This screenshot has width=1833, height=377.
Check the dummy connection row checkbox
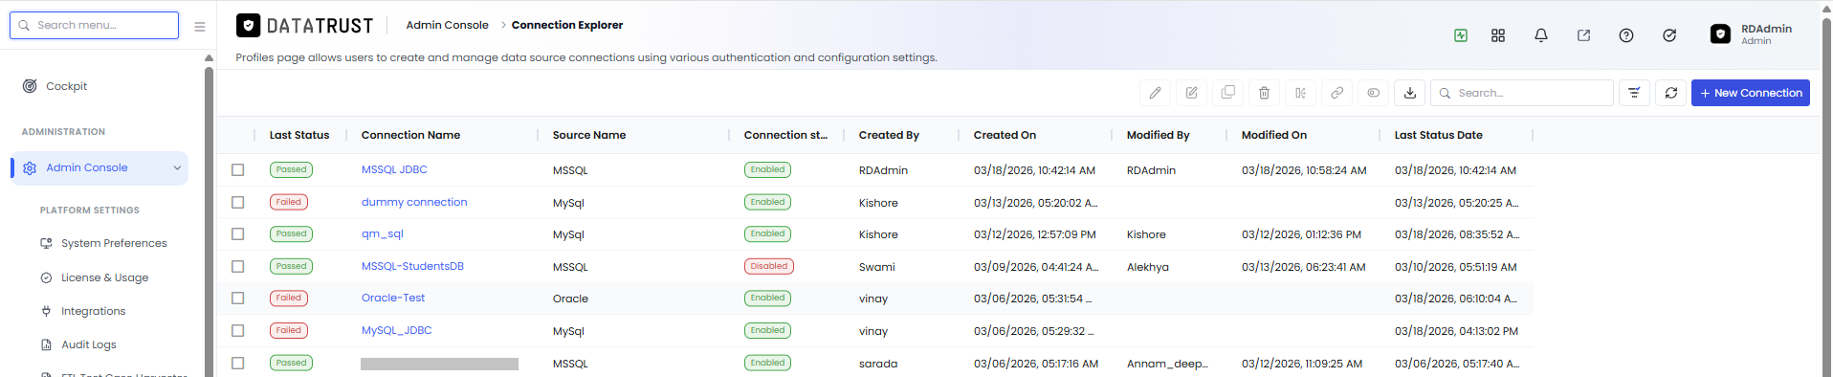point(237,202)
